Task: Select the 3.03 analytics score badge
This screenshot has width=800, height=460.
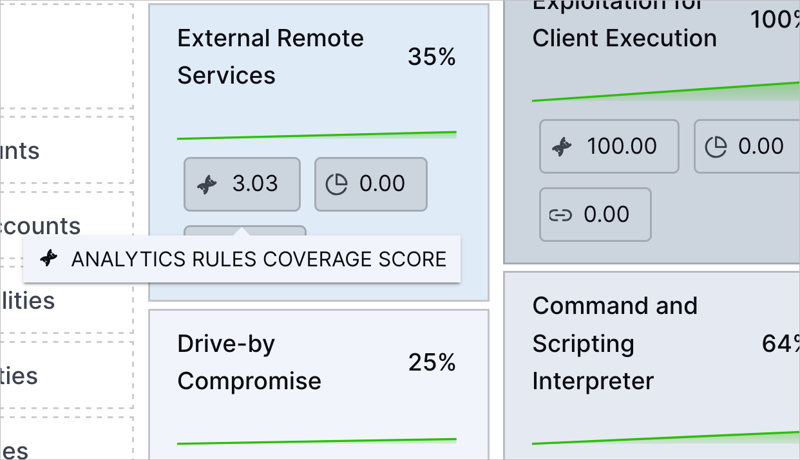Action: point(242,184)
